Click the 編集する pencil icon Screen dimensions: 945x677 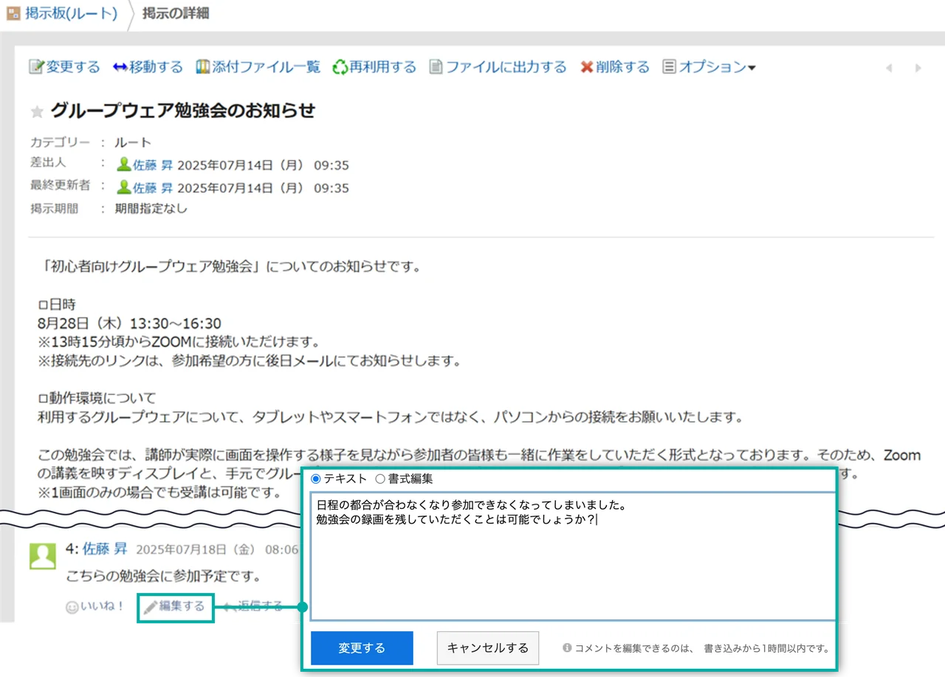pyautogui.click(x=151, y=608)
